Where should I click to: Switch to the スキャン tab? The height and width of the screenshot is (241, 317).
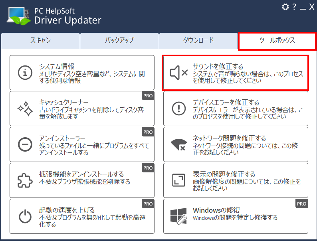(40, 40)
